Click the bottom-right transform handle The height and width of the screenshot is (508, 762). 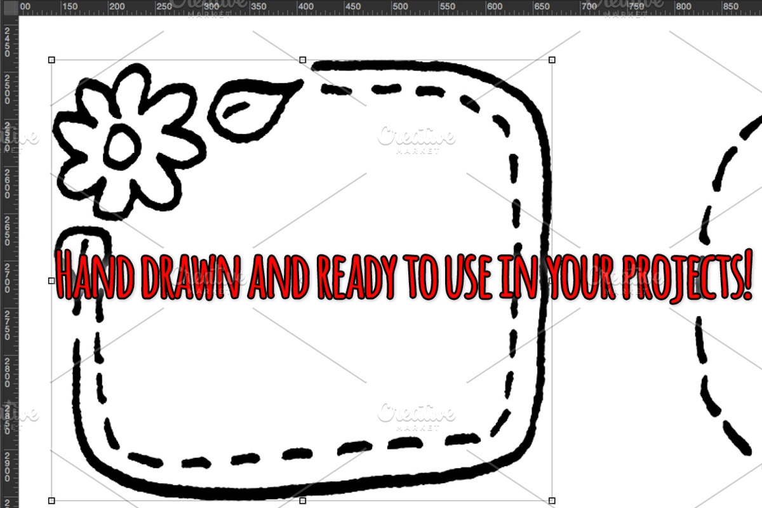tap(552, 500)
